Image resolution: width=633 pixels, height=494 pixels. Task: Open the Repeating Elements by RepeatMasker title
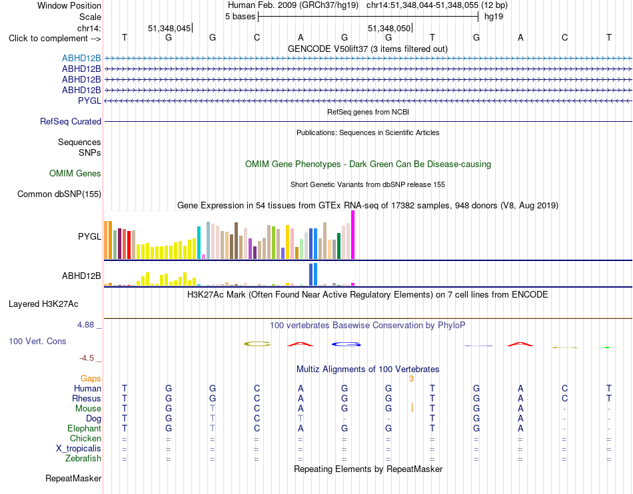pos(368,469)
